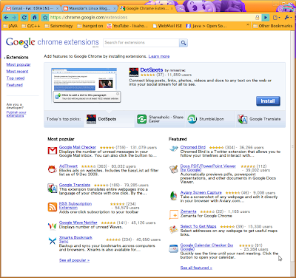Image resolution: width=296 pixels, height=278 pixels.
Task: Select the DotSpots top pick
Action: (x=109, y=119)
